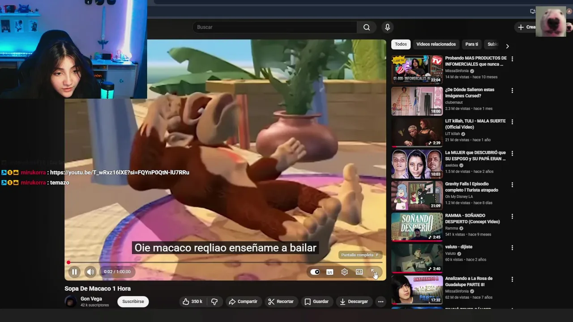Select the Para ti filter chip
The width and height of the screenshot is (573, 322).
471,44
